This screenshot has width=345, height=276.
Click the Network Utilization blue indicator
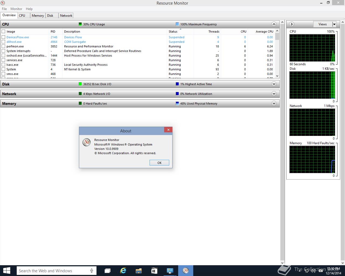(x=177, y=94)
